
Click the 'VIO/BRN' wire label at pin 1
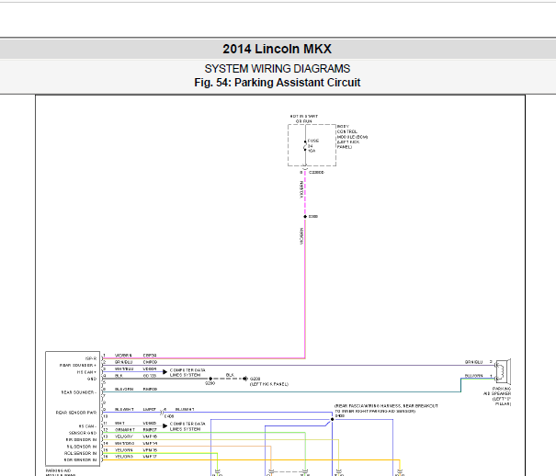coord(123,355)
